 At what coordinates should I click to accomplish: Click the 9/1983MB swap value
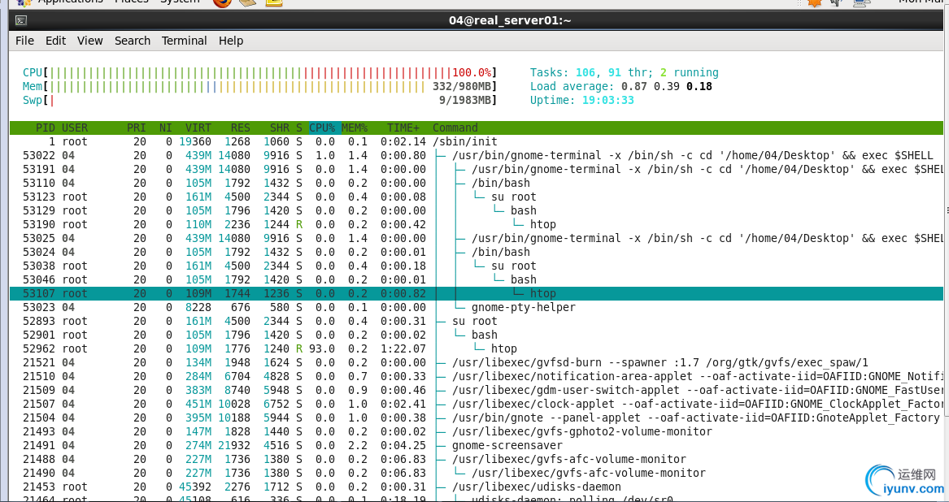465,101
